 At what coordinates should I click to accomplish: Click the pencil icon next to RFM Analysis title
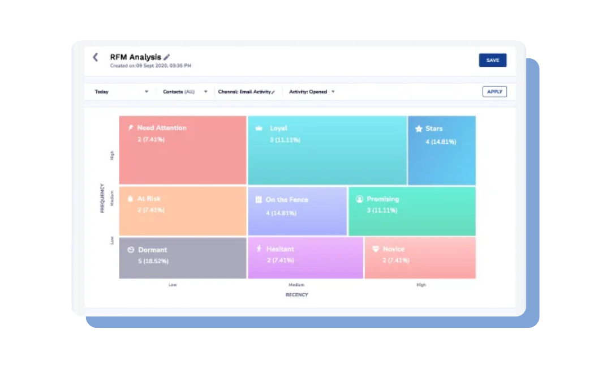click(x=167, y=57)
